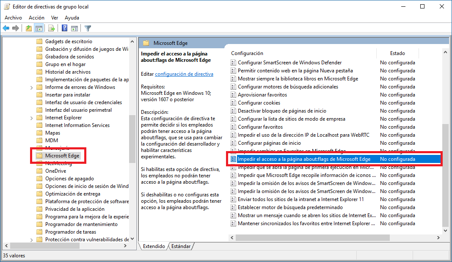Click the policy icon beside Establecer motor de búsqueda predeterminado
Image resolution: width=452 pixels, height=262 pixels.
coord(234,207)
